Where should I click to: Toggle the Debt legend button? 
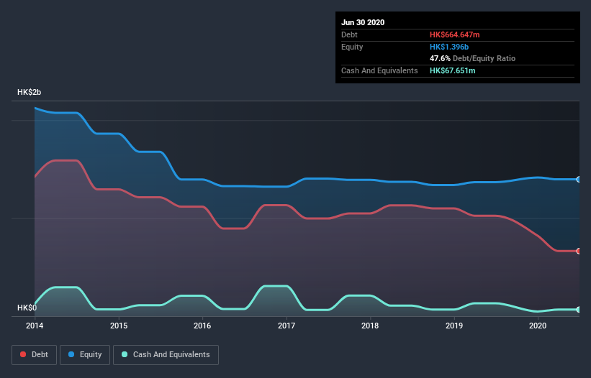[34, 355]
